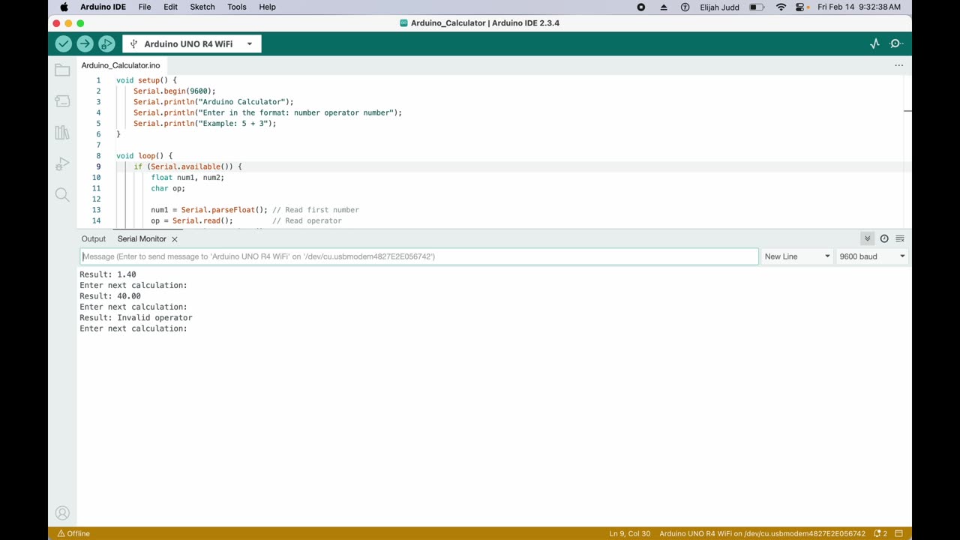The width and height of the screenshot is (960, 540).
Task: Focus the serial message input field
Action: (419, 256)
